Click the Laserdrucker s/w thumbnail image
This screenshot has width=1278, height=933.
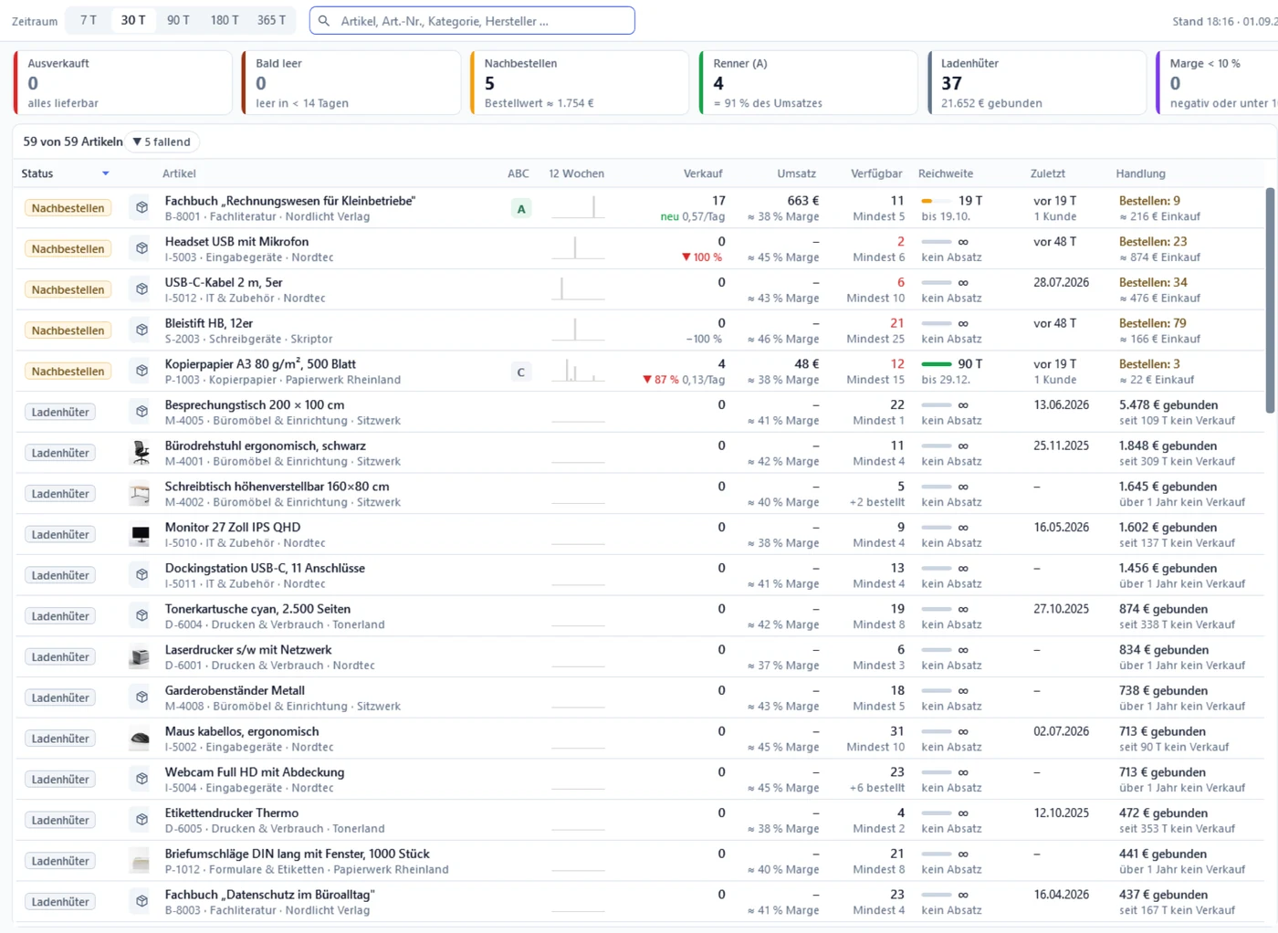click(141, 657)
